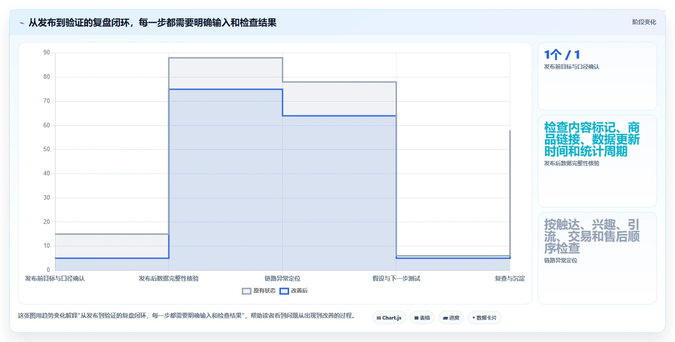This screenshot has height=342, width=675.
Task: Click the x-axis label 发布后数据完整性核验
Action: tap(169, 278)
